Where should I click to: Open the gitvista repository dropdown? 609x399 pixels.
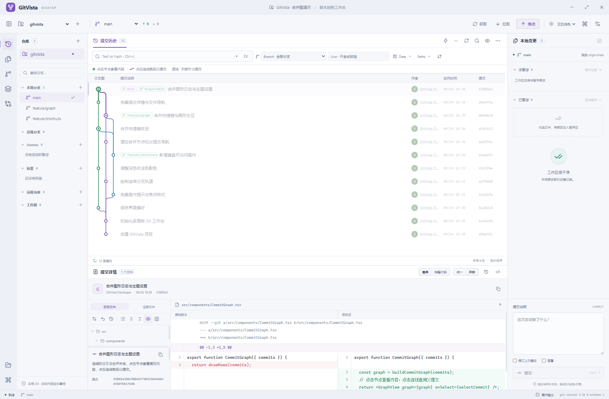point(49,24)
